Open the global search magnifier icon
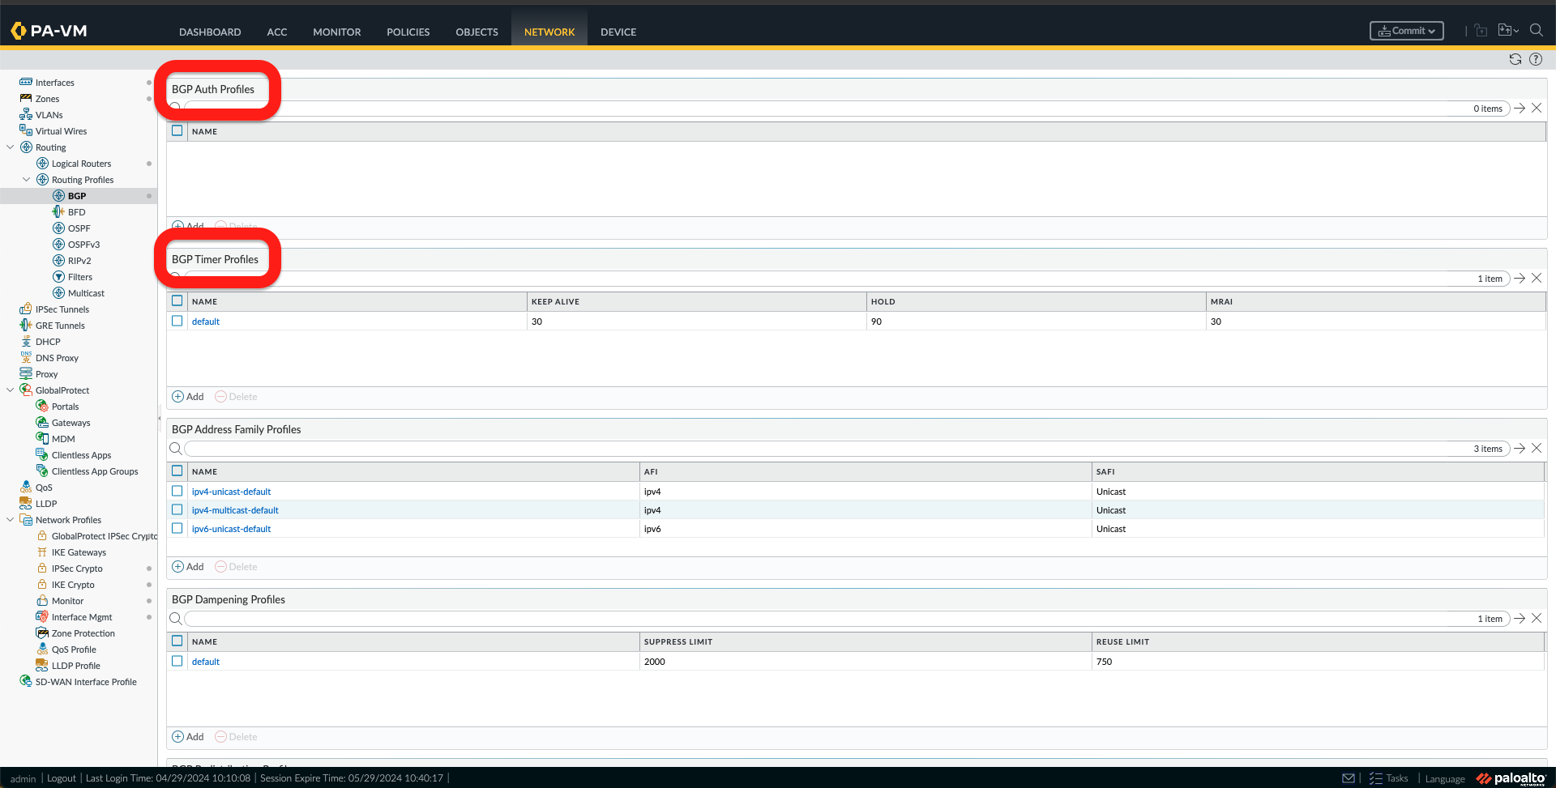 point(1537,30)
